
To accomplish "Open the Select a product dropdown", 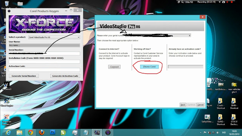I will [54, 37].
